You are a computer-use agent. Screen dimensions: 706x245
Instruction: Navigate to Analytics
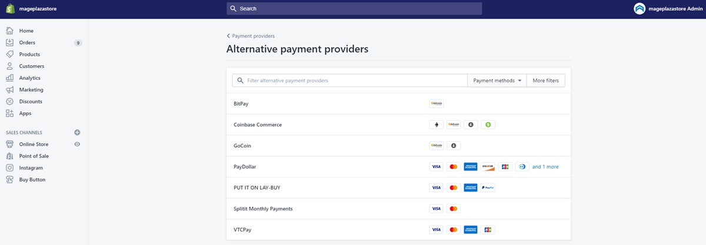(x=30, y=78)
